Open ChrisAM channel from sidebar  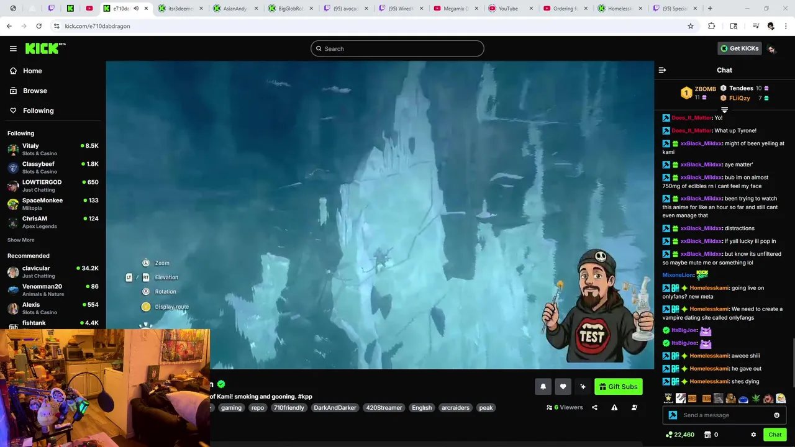tap(53, 222)
